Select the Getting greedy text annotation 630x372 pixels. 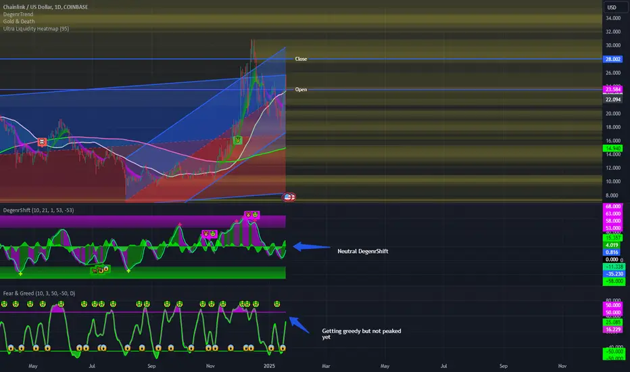point(362,334)
